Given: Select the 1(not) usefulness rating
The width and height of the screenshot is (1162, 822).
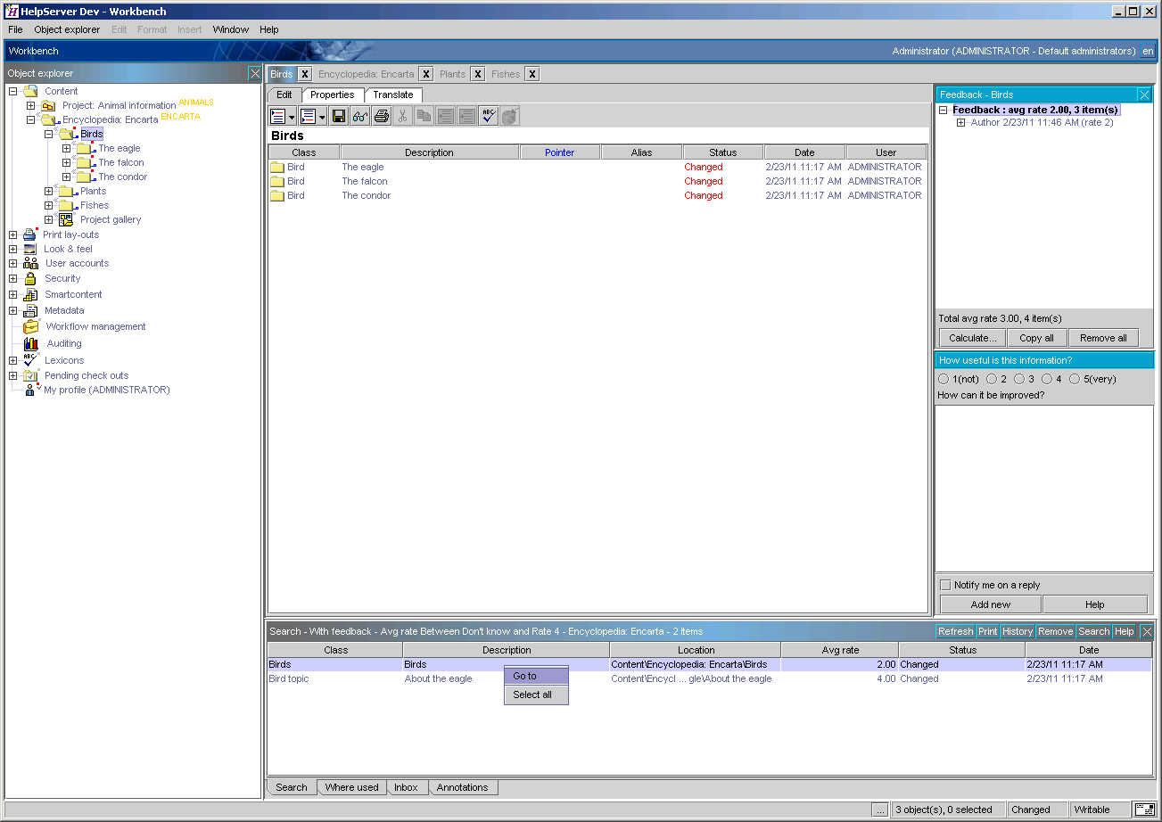Looking at the screenshot, I should 944,380.
